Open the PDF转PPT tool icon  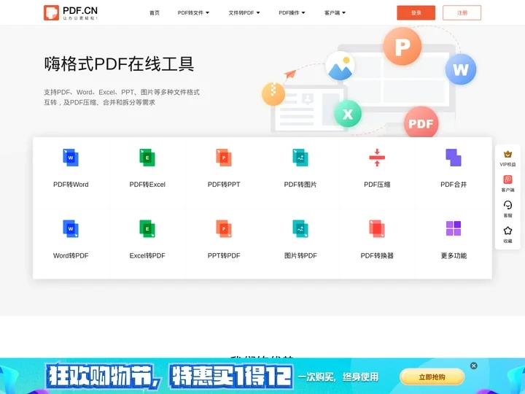[x=224, y=158]
